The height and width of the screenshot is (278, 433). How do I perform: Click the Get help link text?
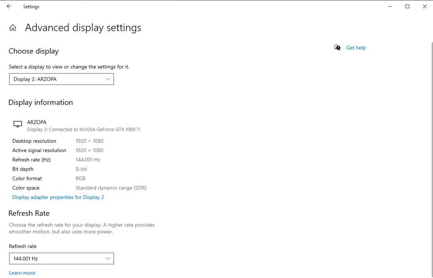(x=356, y=47)
